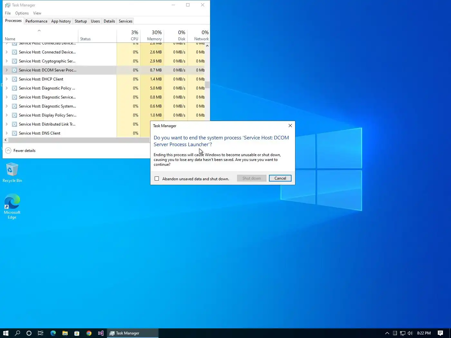This screenshot has height=338, width=451.
Task: Open File Explorer from the taskbar
Action: (x=65, y=333)
